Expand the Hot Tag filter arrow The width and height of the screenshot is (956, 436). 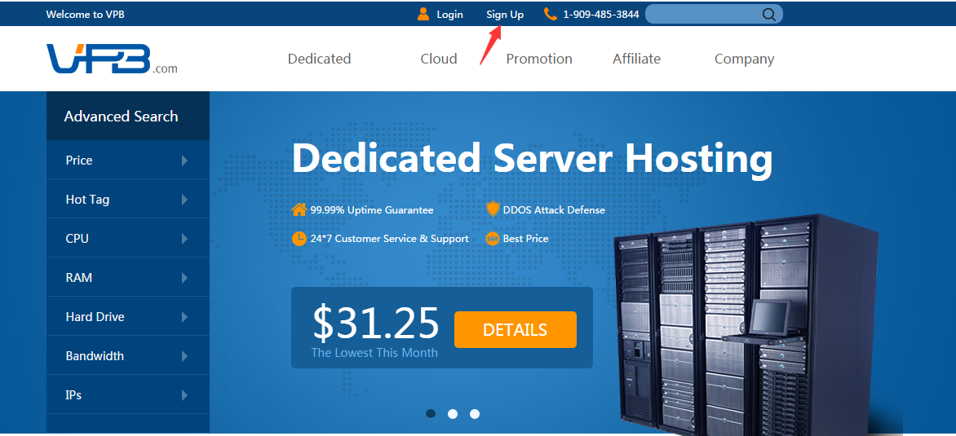(184, 200)
